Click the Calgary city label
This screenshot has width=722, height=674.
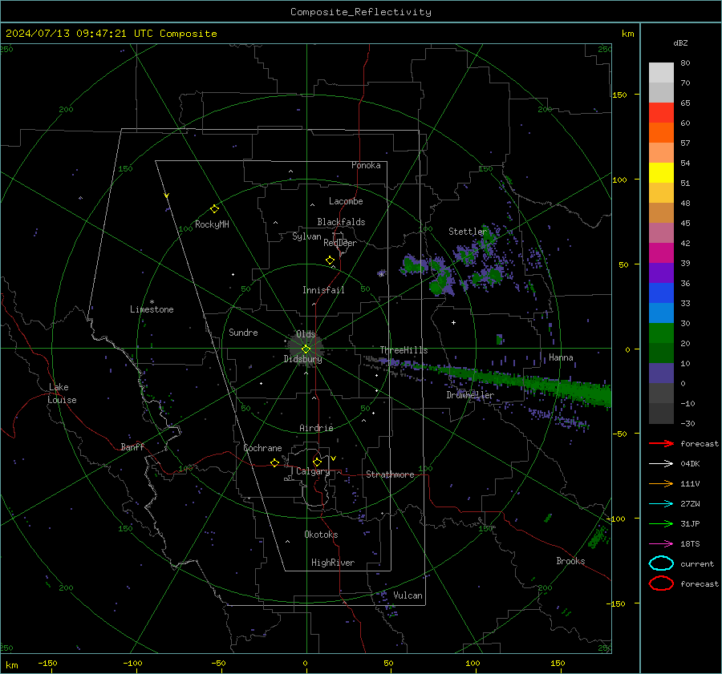(313, 471)
